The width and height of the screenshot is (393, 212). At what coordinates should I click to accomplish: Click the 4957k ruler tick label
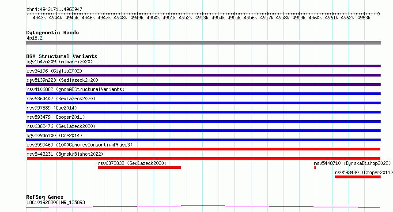point(267,18)
